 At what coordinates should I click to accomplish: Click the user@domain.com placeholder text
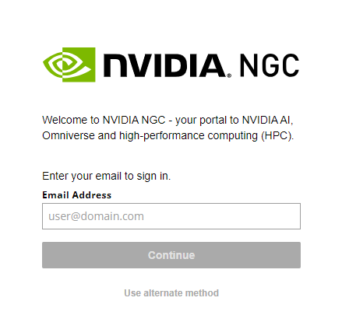[x=96, y=216]
